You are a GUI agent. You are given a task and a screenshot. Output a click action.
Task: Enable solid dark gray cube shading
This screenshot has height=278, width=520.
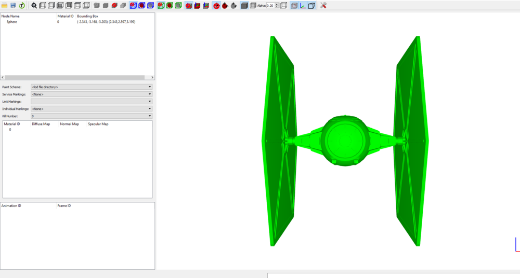(244, 5)
